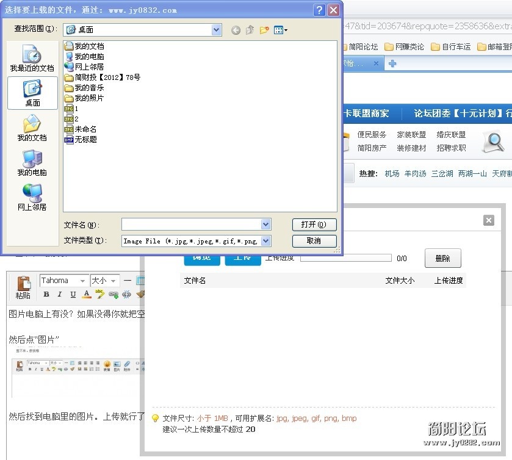Image resolution: width=512 pixels, height=460 pixels.
Task: Click the 粘贴 paste icon in editor
Action: (23, 287)
